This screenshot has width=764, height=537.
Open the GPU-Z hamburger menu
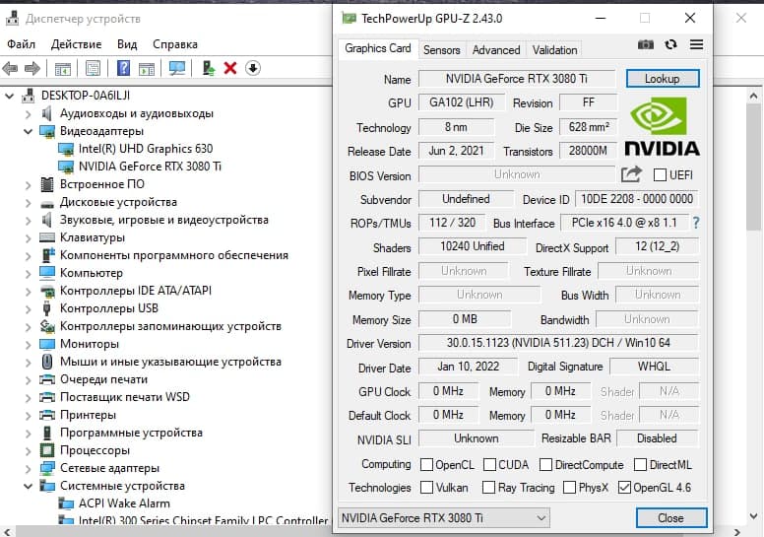pos(697,45)
